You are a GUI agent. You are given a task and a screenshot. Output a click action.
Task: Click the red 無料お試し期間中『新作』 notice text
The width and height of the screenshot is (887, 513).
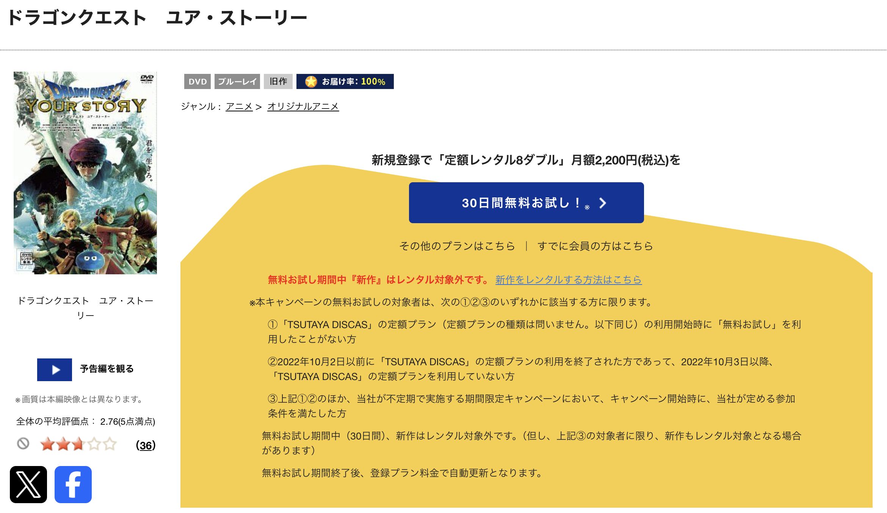378,280
